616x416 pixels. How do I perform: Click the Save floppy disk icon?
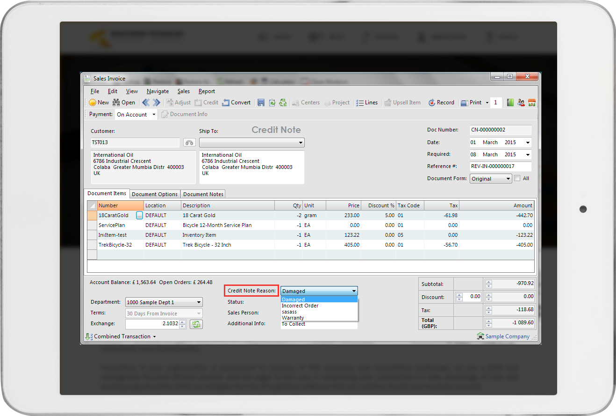click(x=261, y=102)
